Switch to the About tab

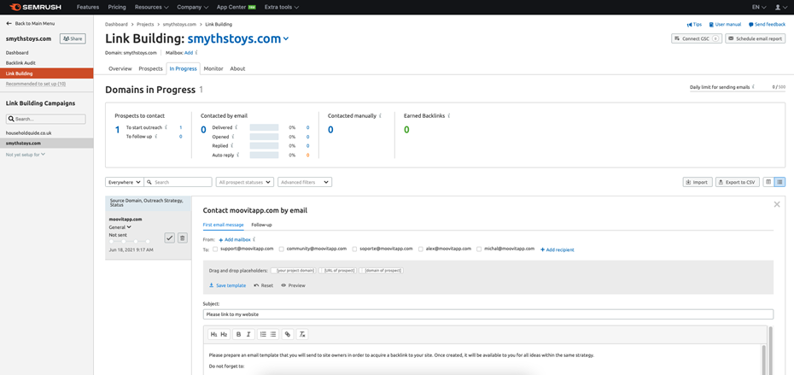237,68
